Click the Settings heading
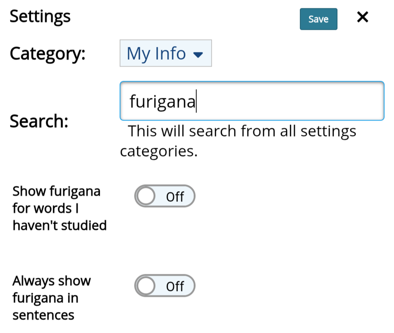Image resolution: width=394 pixels, height=333 pixels. coord(40,17)
